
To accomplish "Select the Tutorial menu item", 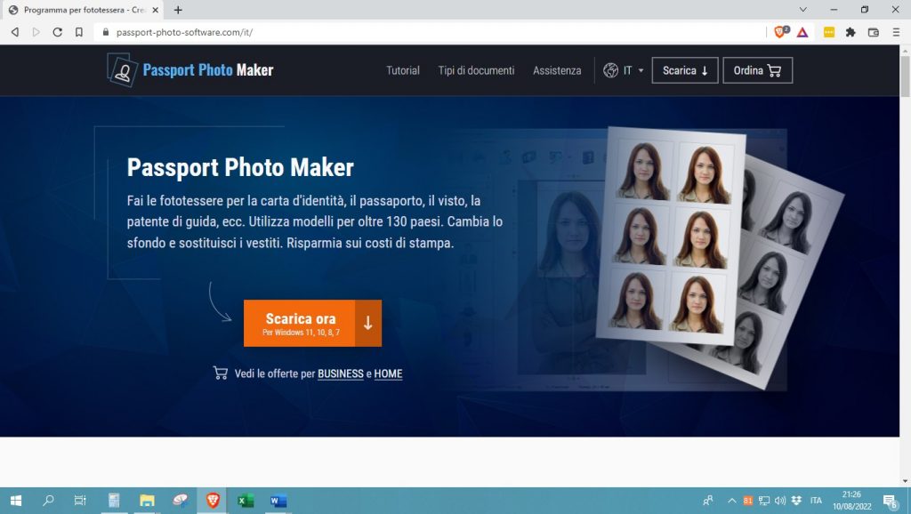I will point(402,70).
